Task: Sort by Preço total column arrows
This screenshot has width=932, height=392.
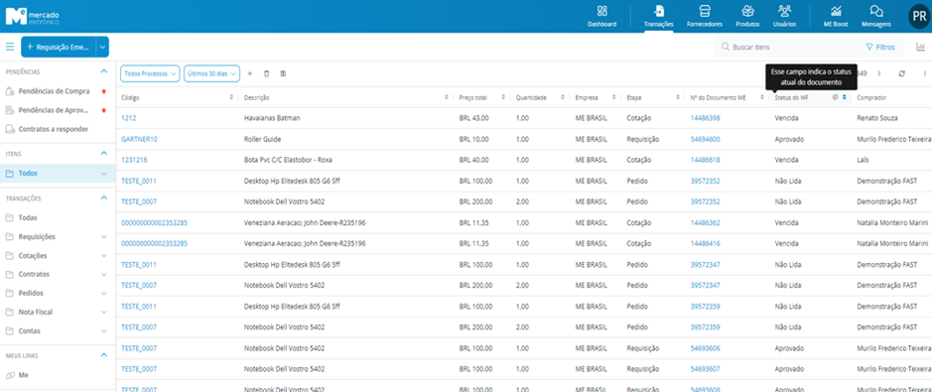Action: (503, 97)
